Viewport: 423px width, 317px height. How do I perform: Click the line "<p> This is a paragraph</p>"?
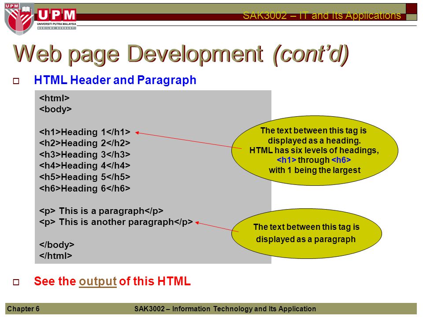tap(101, 211)
